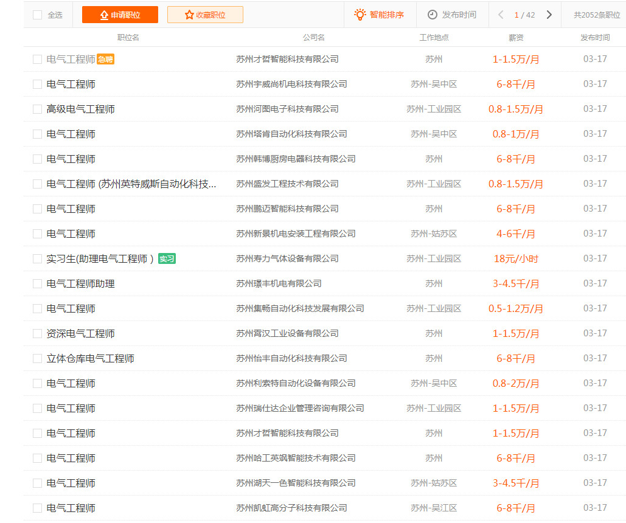View company 苏州寿力气体设备有限公司
626x523 pixels.
tap(287, 259)
